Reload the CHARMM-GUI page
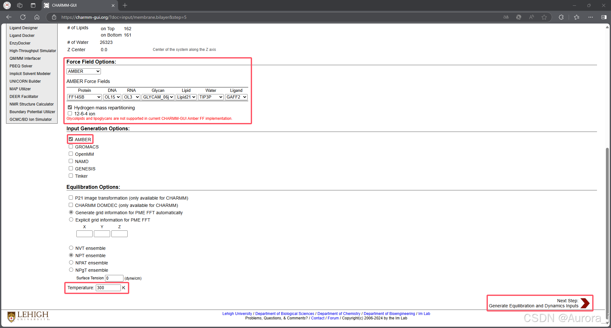611x328 pixels. click(x=23, y=17)
